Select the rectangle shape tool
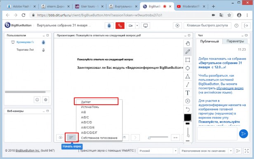The image size is (254, 159). pos(188,60)
